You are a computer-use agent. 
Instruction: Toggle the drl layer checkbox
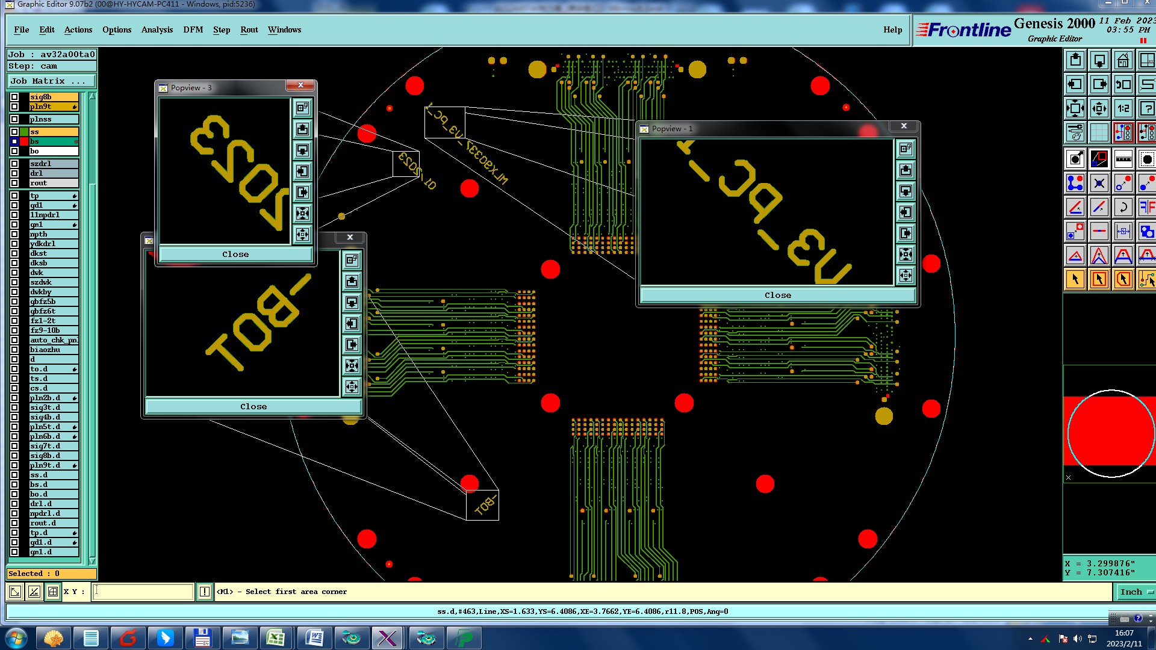pos(14,173)
